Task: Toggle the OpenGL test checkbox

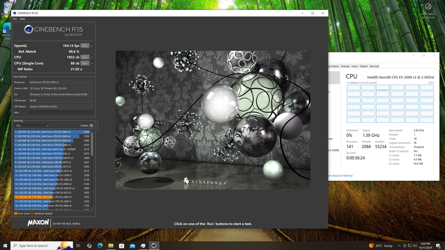Action: (x=92, y=46)
